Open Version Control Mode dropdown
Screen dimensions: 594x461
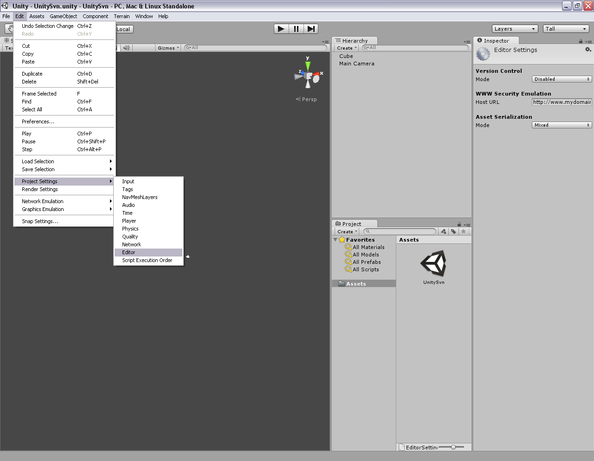pos(562,79)
